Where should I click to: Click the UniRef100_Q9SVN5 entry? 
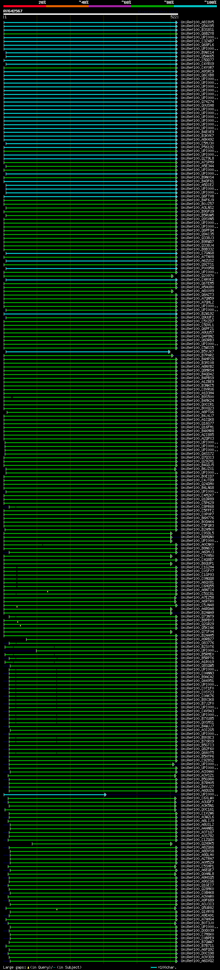pyautogui.click(x=197, y=219)
